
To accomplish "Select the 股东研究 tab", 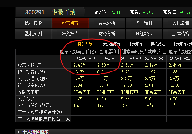I will coord(70,23).
